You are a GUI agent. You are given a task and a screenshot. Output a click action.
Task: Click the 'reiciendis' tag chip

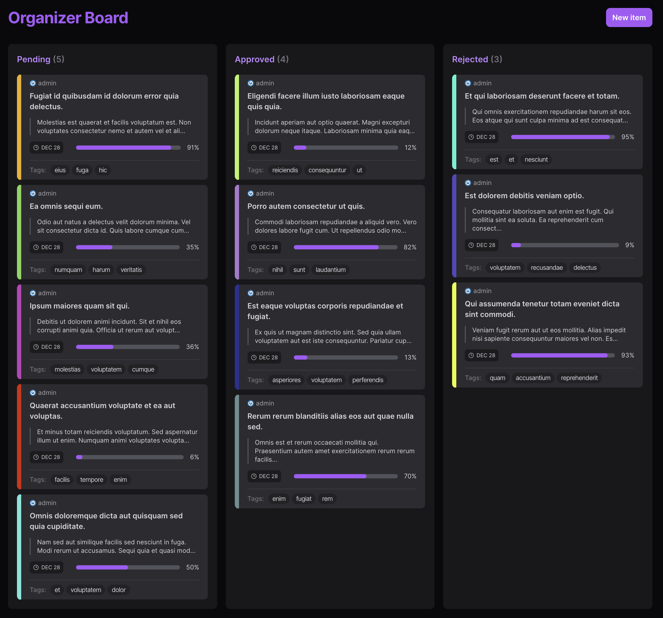(x=285, y=170)
